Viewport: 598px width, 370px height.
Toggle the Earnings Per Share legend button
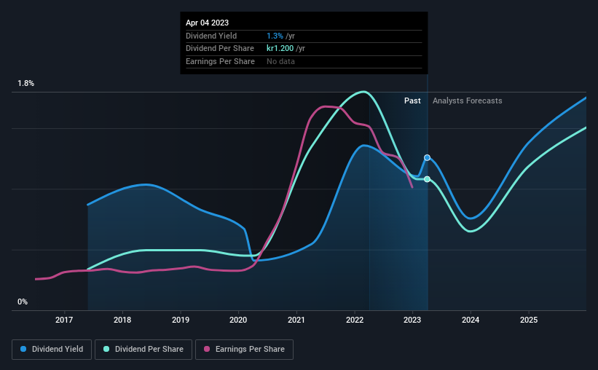pos(244,350)
